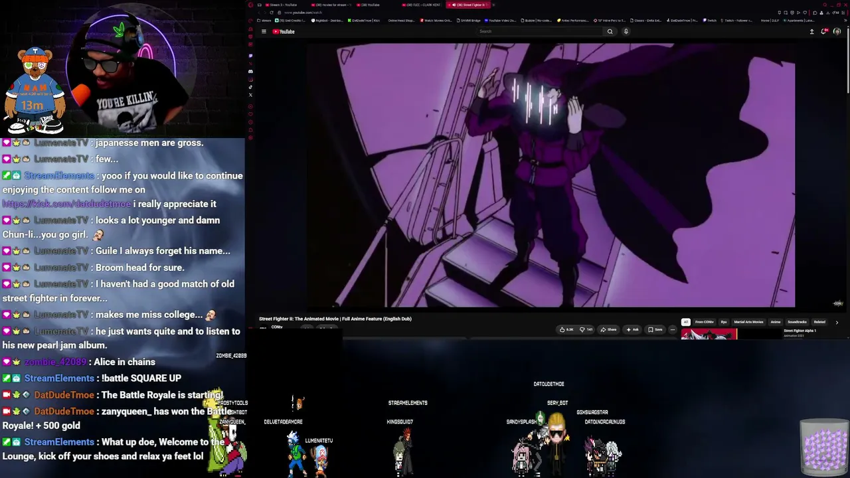
Task: Click the Share button below the video
Action: (x=608, y=329)
